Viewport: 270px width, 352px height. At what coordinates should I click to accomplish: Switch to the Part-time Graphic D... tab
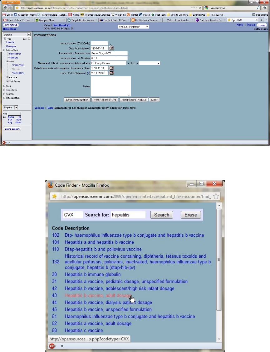211,20
